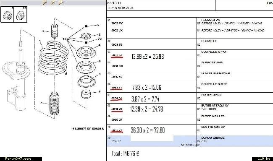Open the nut thumbnail labeled 70

coord(21,15)
